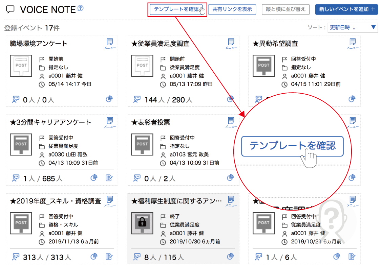Image resolution: width=382 pixels, height=267 pixels.
Task: Open ★3分間キャリアアンケート event title
Action: [x=51, y=122]
